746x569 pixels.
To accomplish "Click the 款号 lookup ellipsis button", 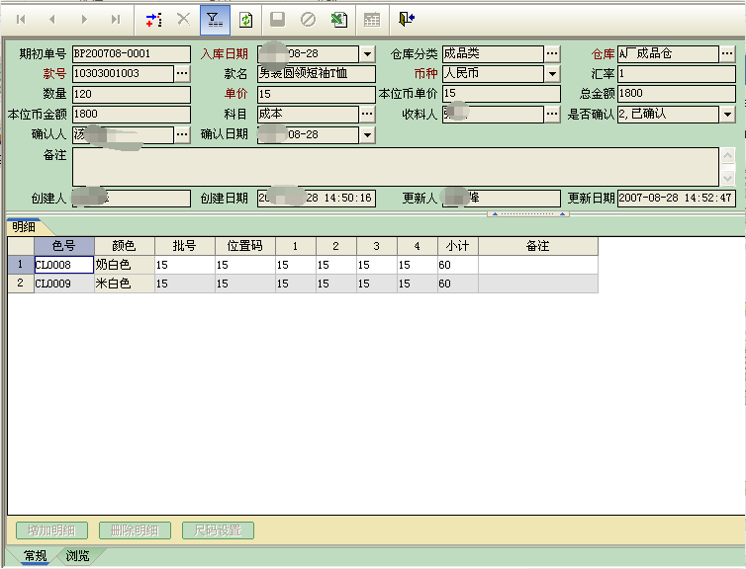I will [181, 74].
